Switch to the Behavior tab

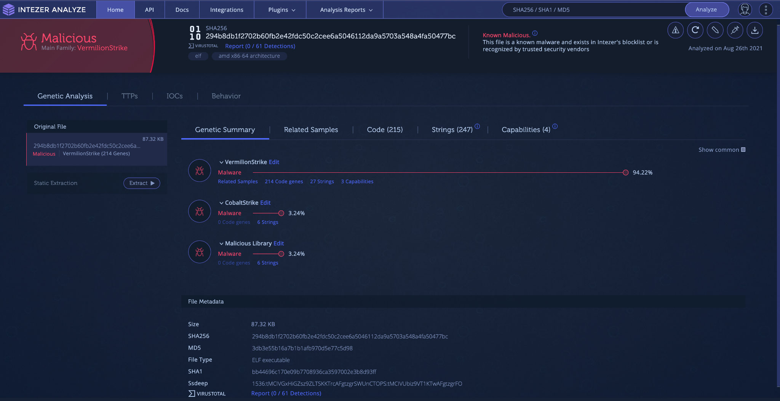click(226, 96)
